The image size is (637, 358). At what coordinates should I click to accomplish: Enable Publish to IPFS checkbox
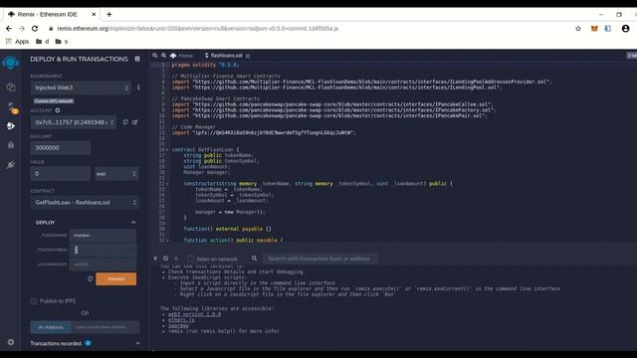34,301
